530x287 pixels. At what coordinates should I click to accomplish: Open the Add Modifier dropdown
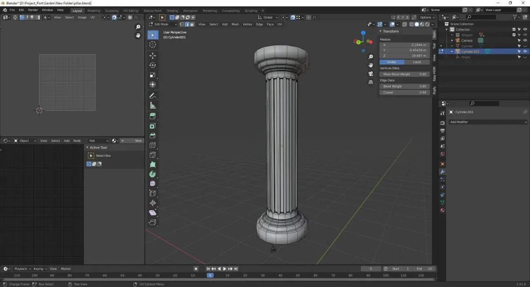pyautogui.click(x=488, y=122)
